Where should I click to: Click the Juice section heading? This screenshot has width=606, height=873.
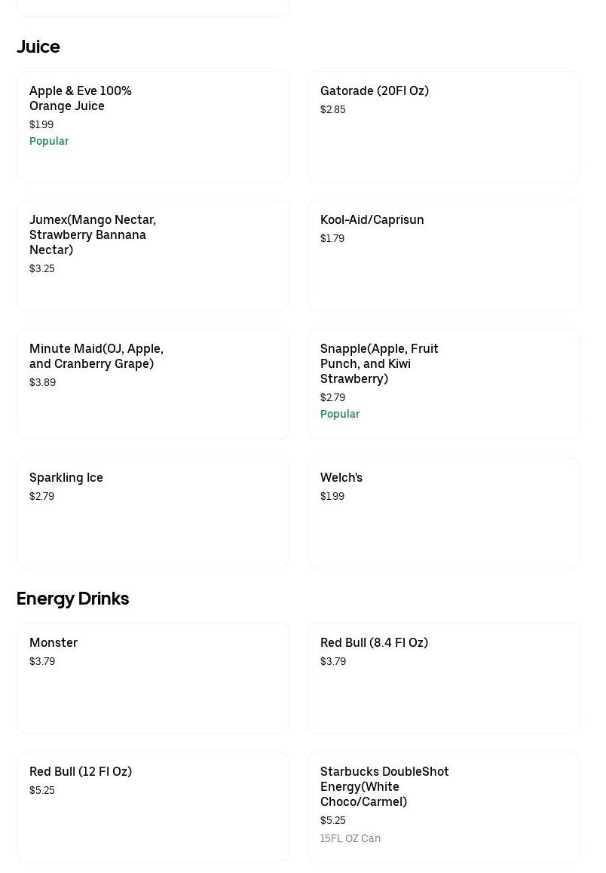(x=38, y=47)
